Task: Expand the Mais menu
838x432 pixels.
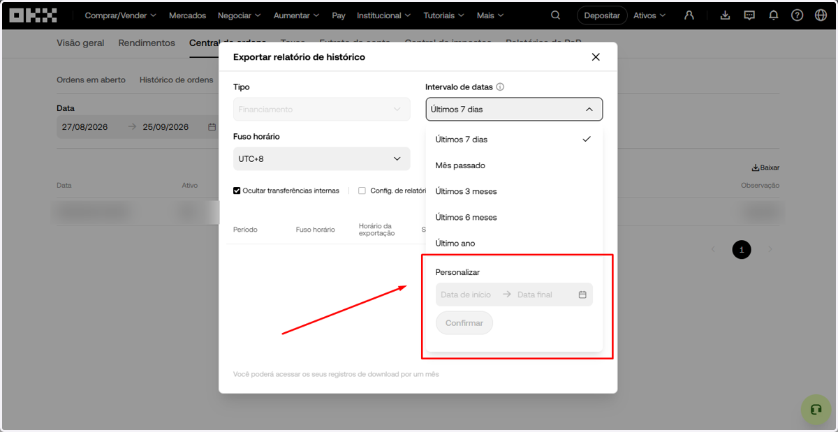Action: pyautogui.click(x=490, y=15)
